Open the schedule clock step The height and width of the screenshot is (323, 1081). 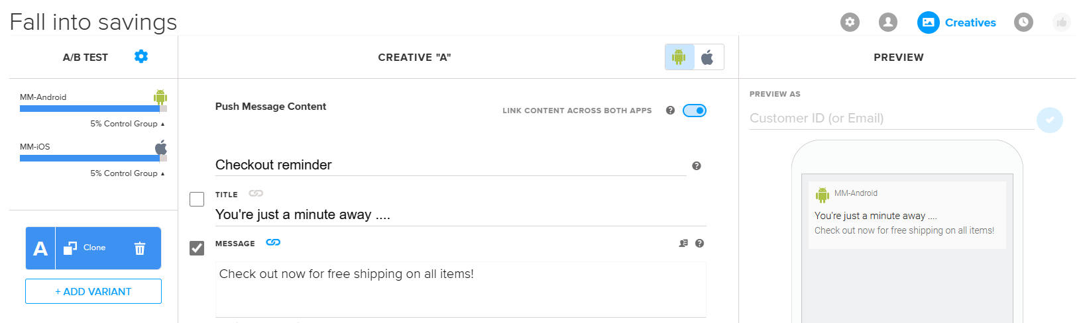(1023, 23)
